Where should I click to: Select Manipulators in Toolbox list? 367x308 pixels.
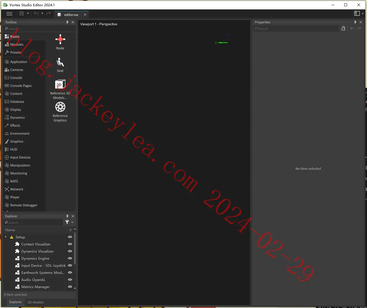pyautogui.click(x=24, y=165)
